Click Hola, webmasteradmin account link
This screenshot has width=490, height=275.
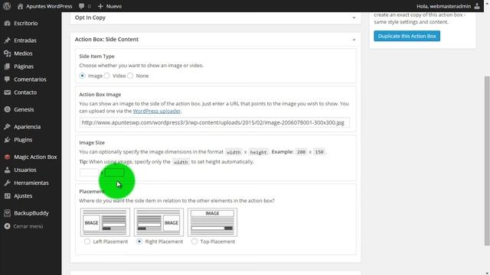pos(444,6)
